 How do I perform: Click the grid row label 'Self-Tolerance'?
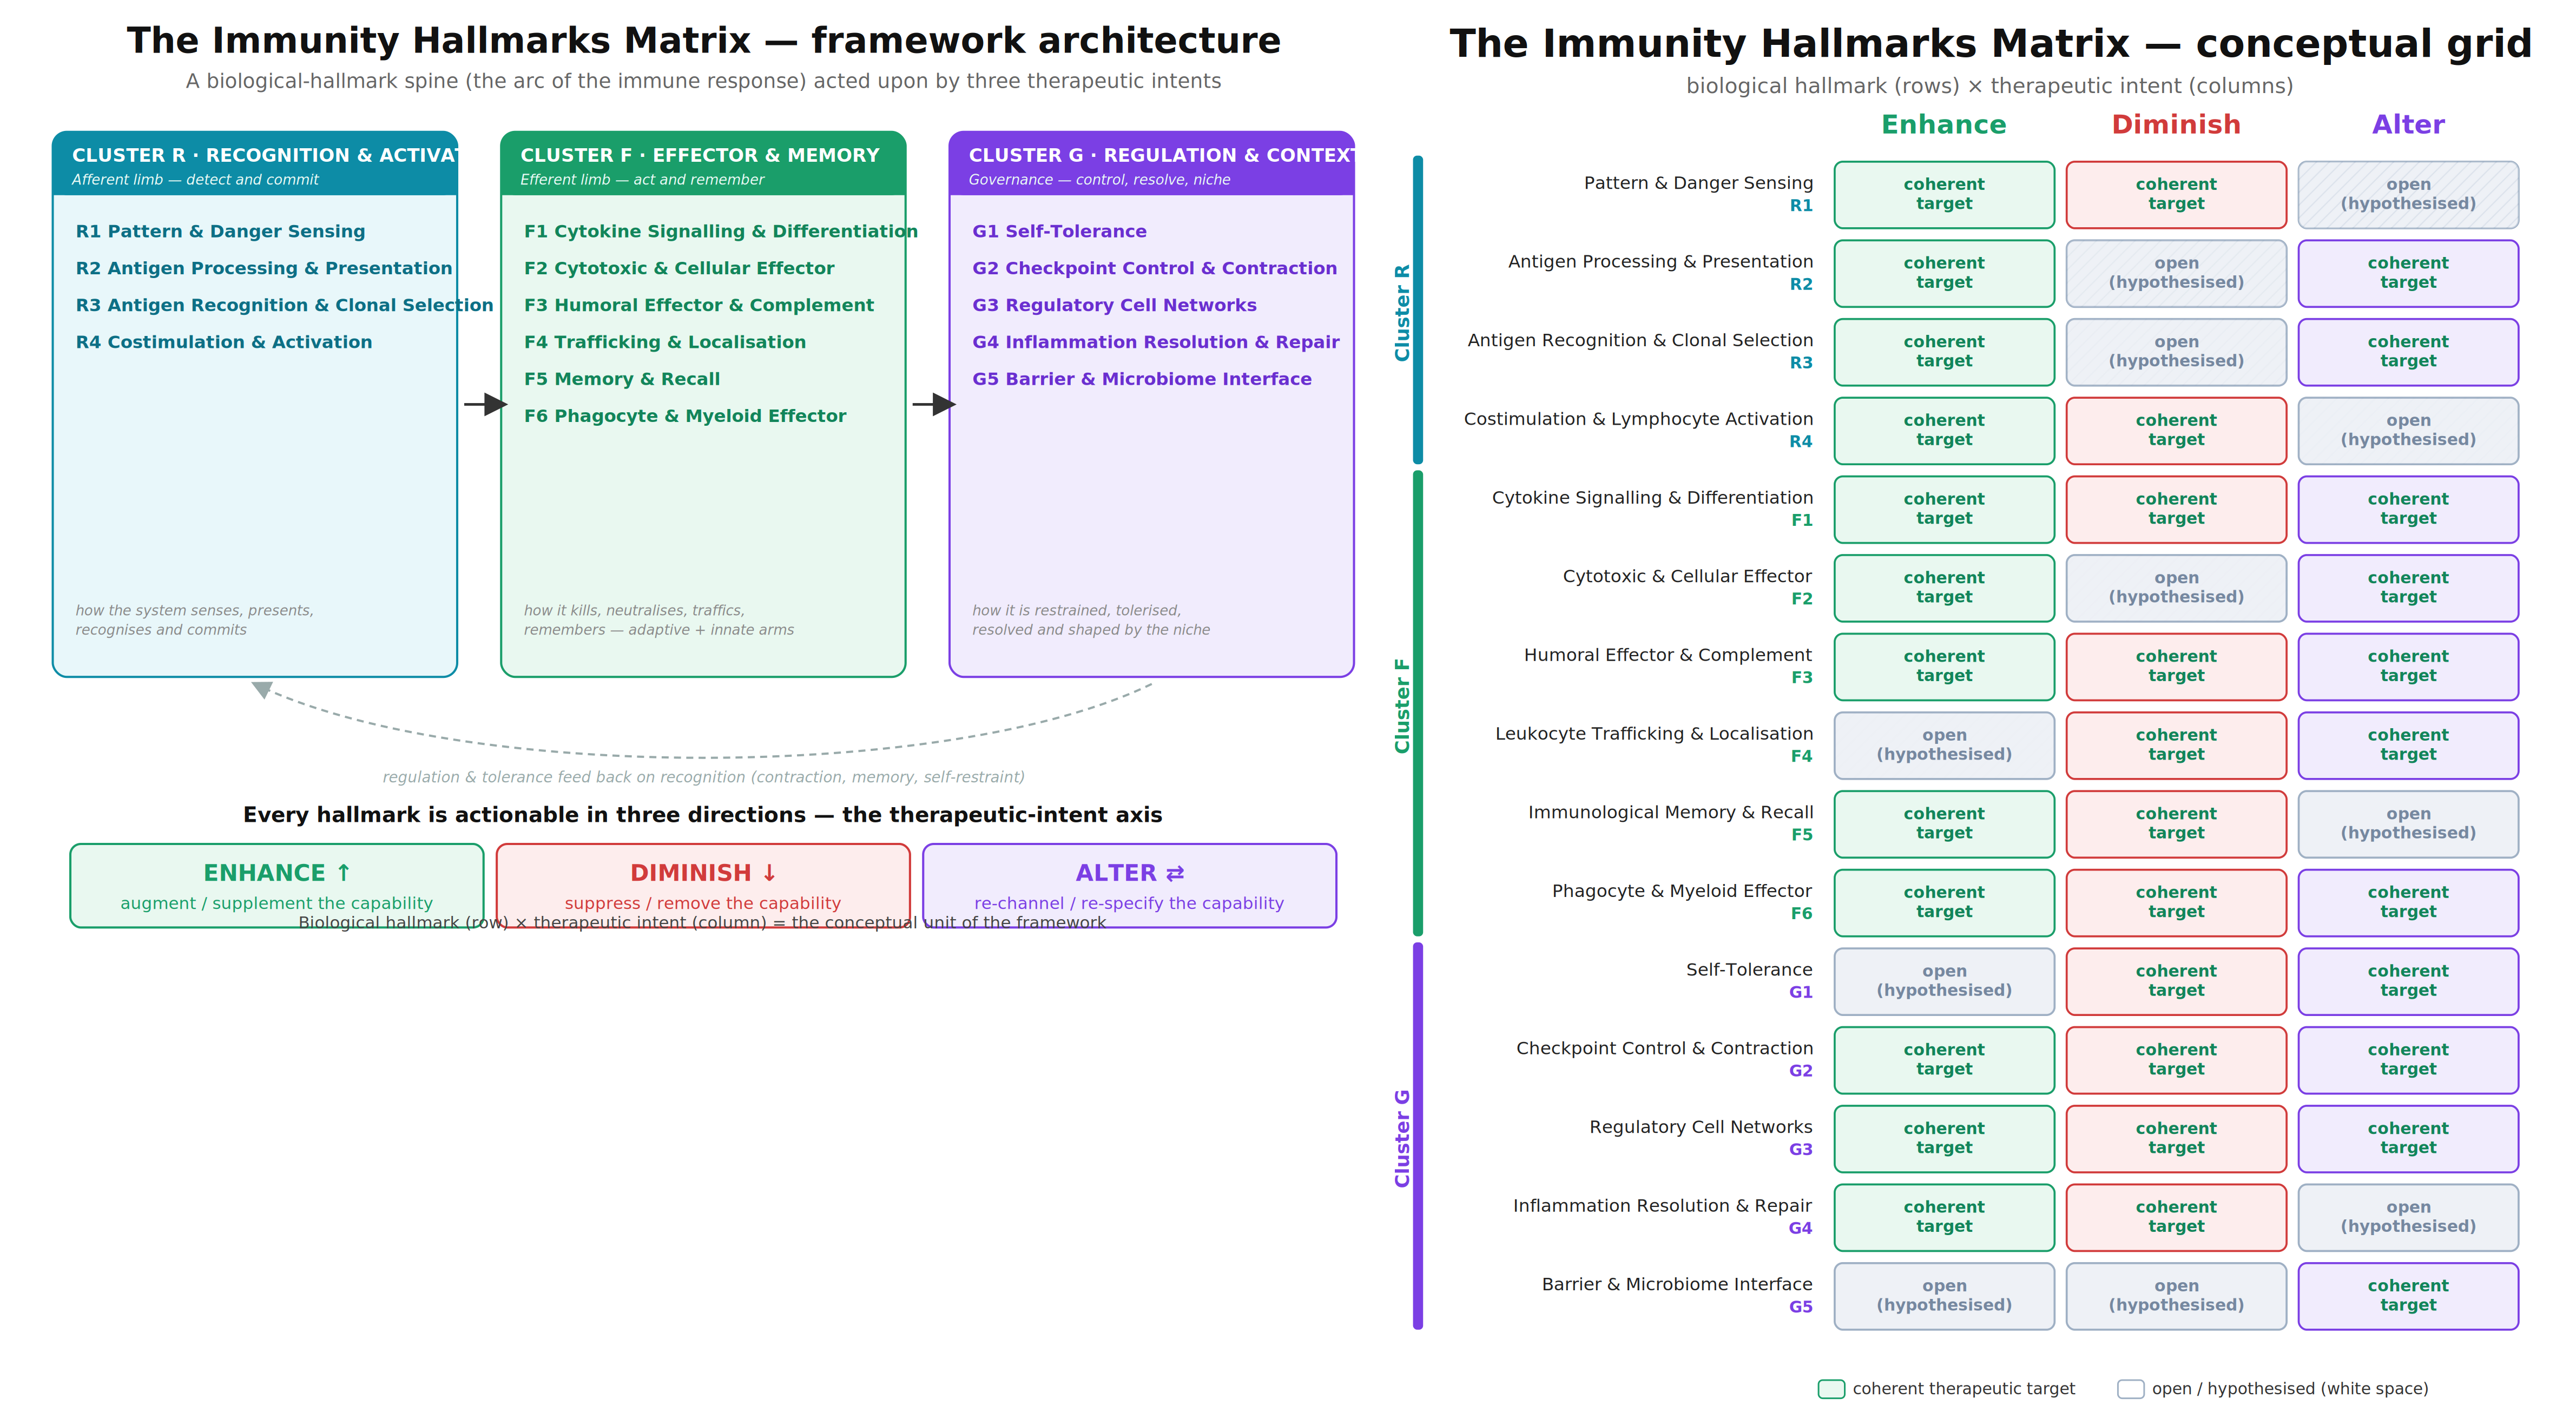[x=1749, y=970]
